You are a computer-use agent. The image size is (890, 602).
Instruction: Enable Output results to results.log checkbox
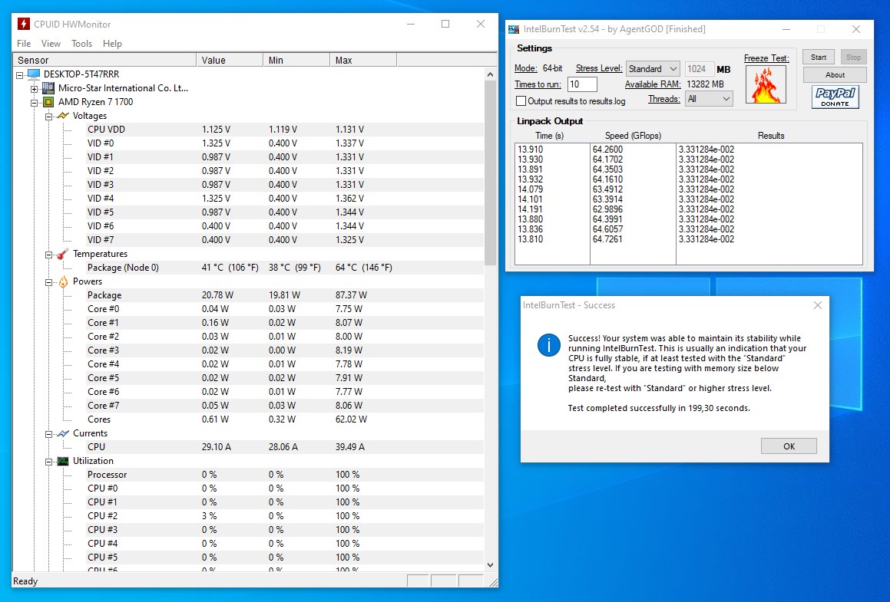[x=521, y=101]
